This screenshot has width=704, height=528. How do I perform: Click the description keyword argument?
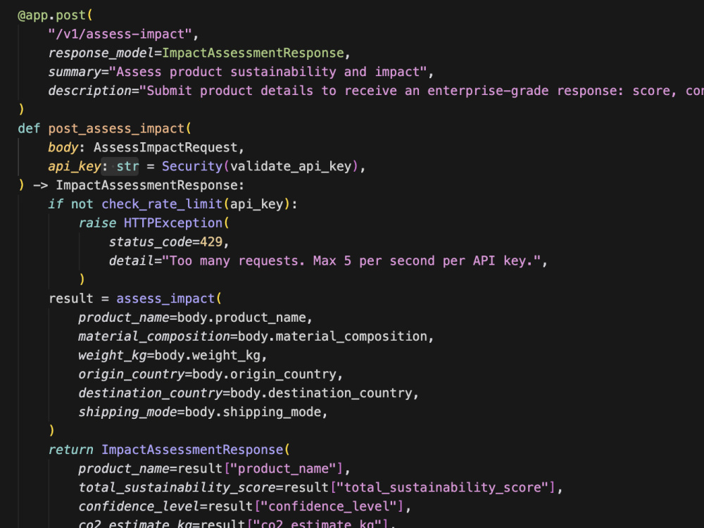[x=90, y=91]
